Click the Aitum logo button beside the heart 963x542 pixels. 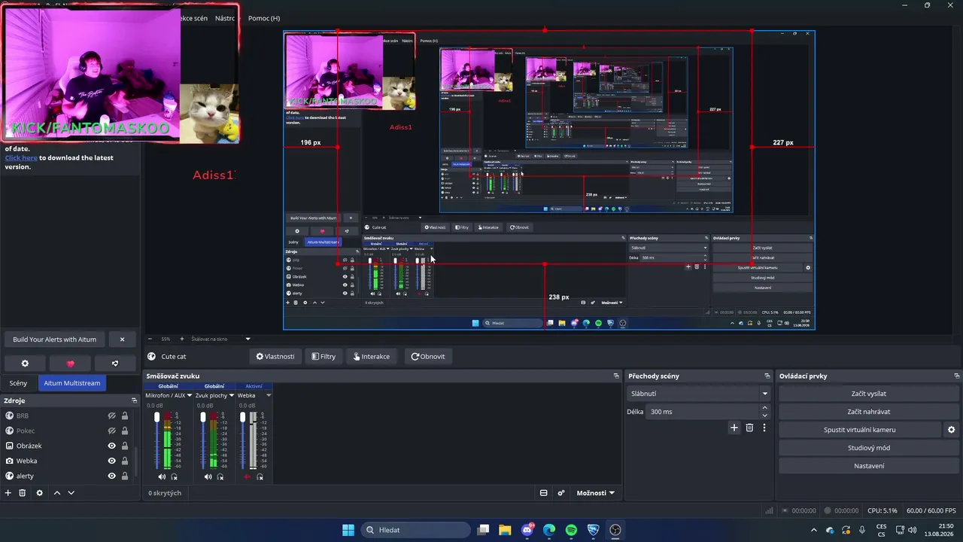click(115, 364)
